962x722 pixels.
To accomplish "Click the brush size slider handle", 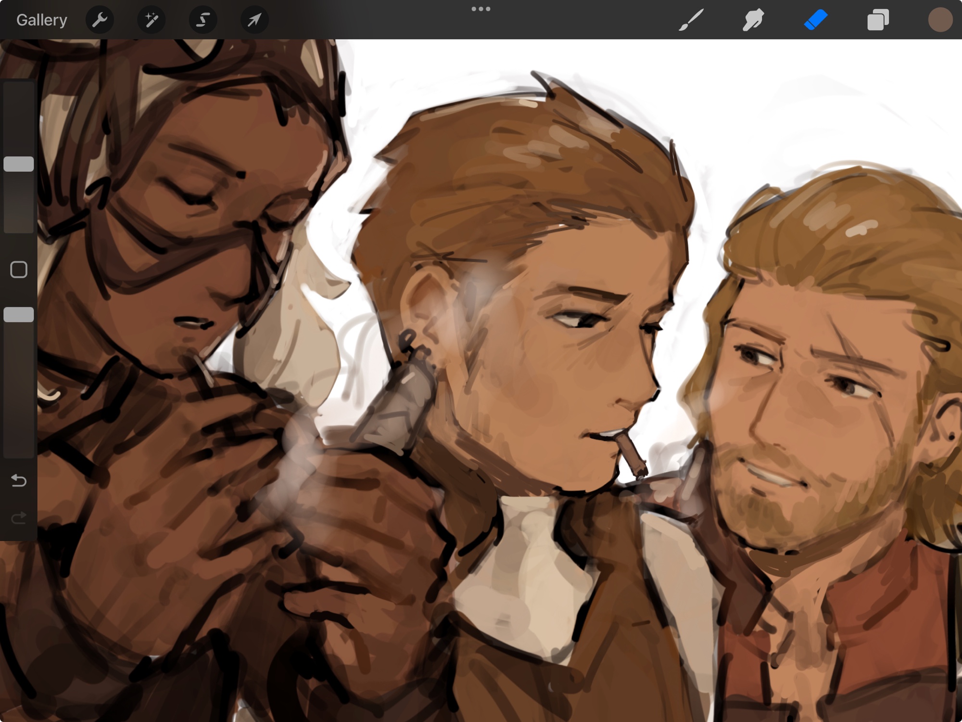I will pyautogui.click(x=19, y=164).
